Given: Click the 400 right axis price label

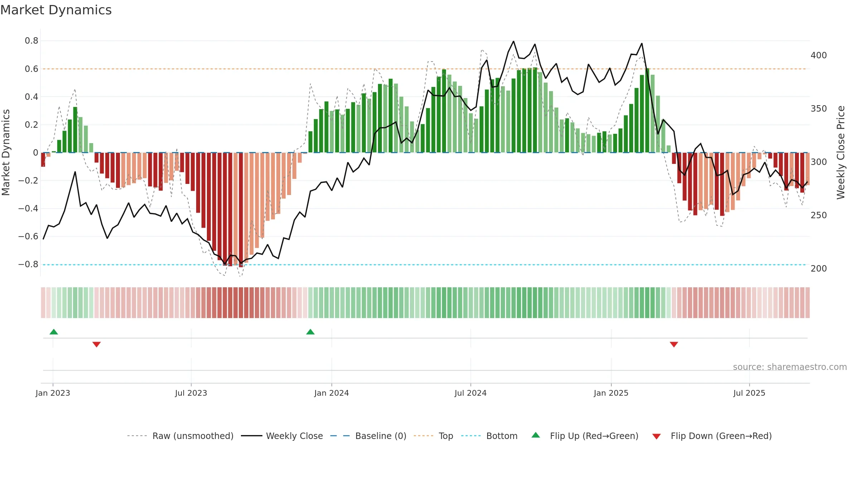Looking at the screenshot, I should [x=819, y=55].
